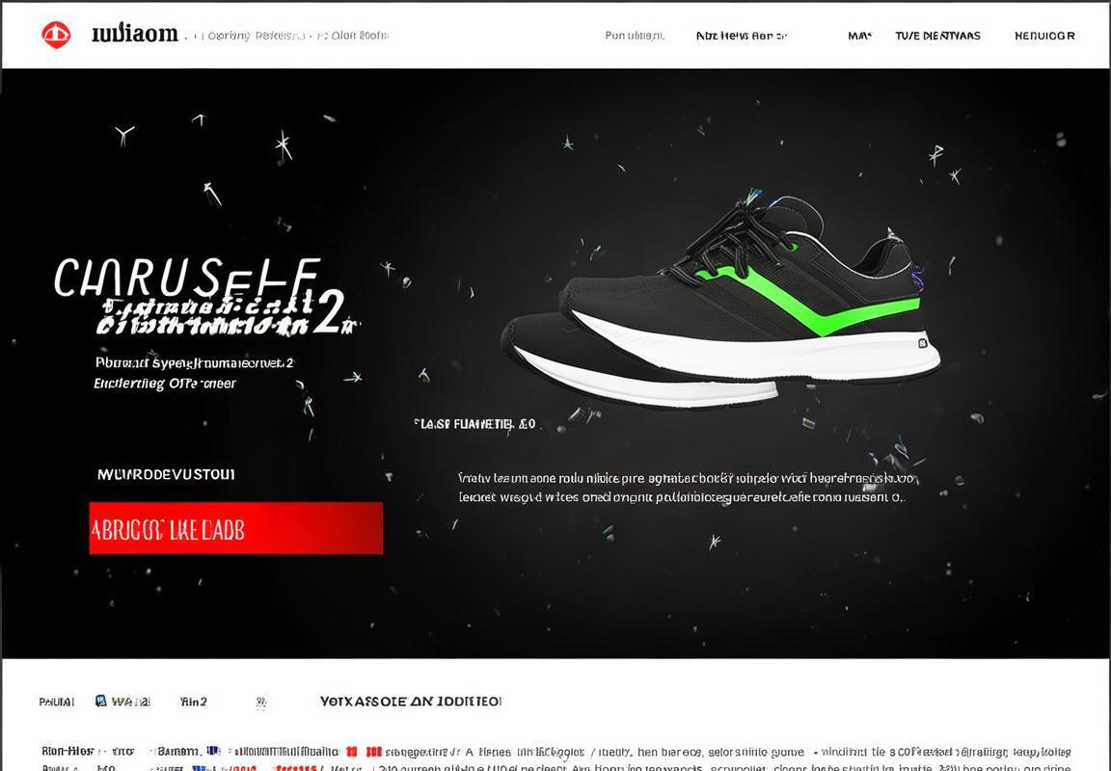The width and height of the screenshot is (1111, 771).
Task: Click the brand name next to the logo
Action: [135, 34]
